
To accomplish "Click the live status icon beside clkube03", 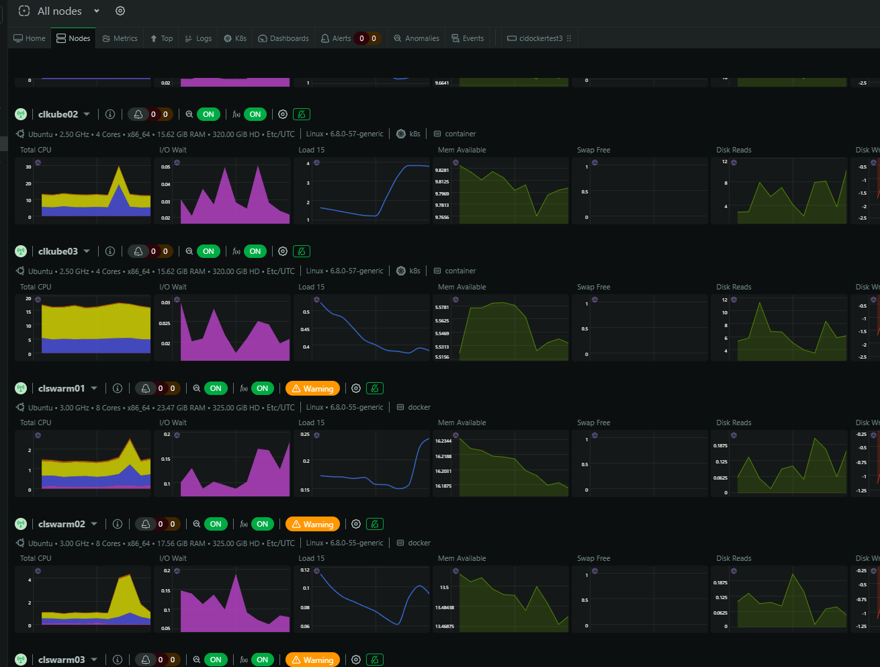I will [21, 251].
